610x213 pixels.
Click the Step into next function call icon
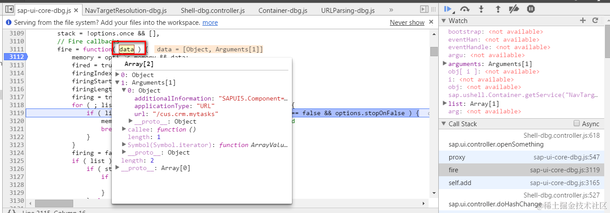[x=481, y=9]
